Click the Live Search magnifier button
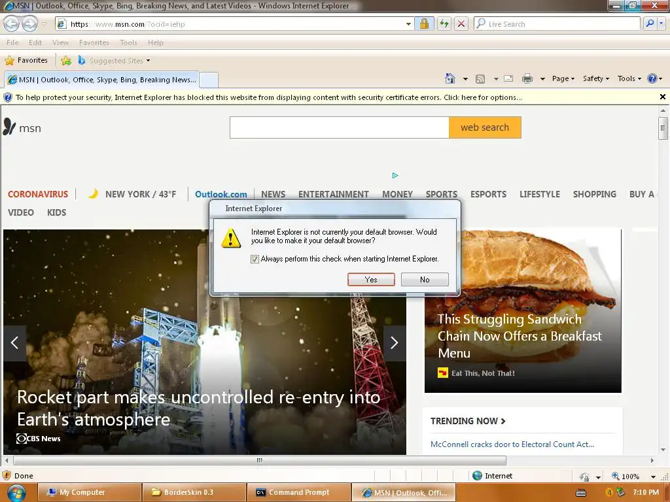Viewport: 670px width, 502px height. pyautogui.click(x=650, y=24)
